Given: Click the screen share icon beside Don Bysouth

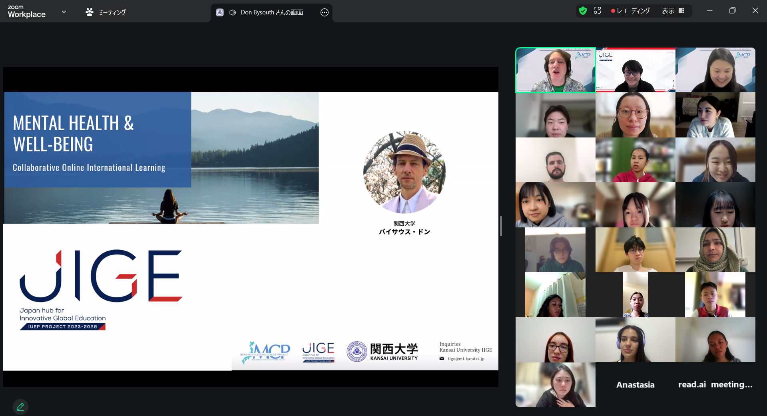Looking at the screenshot, I should (220, 12).
